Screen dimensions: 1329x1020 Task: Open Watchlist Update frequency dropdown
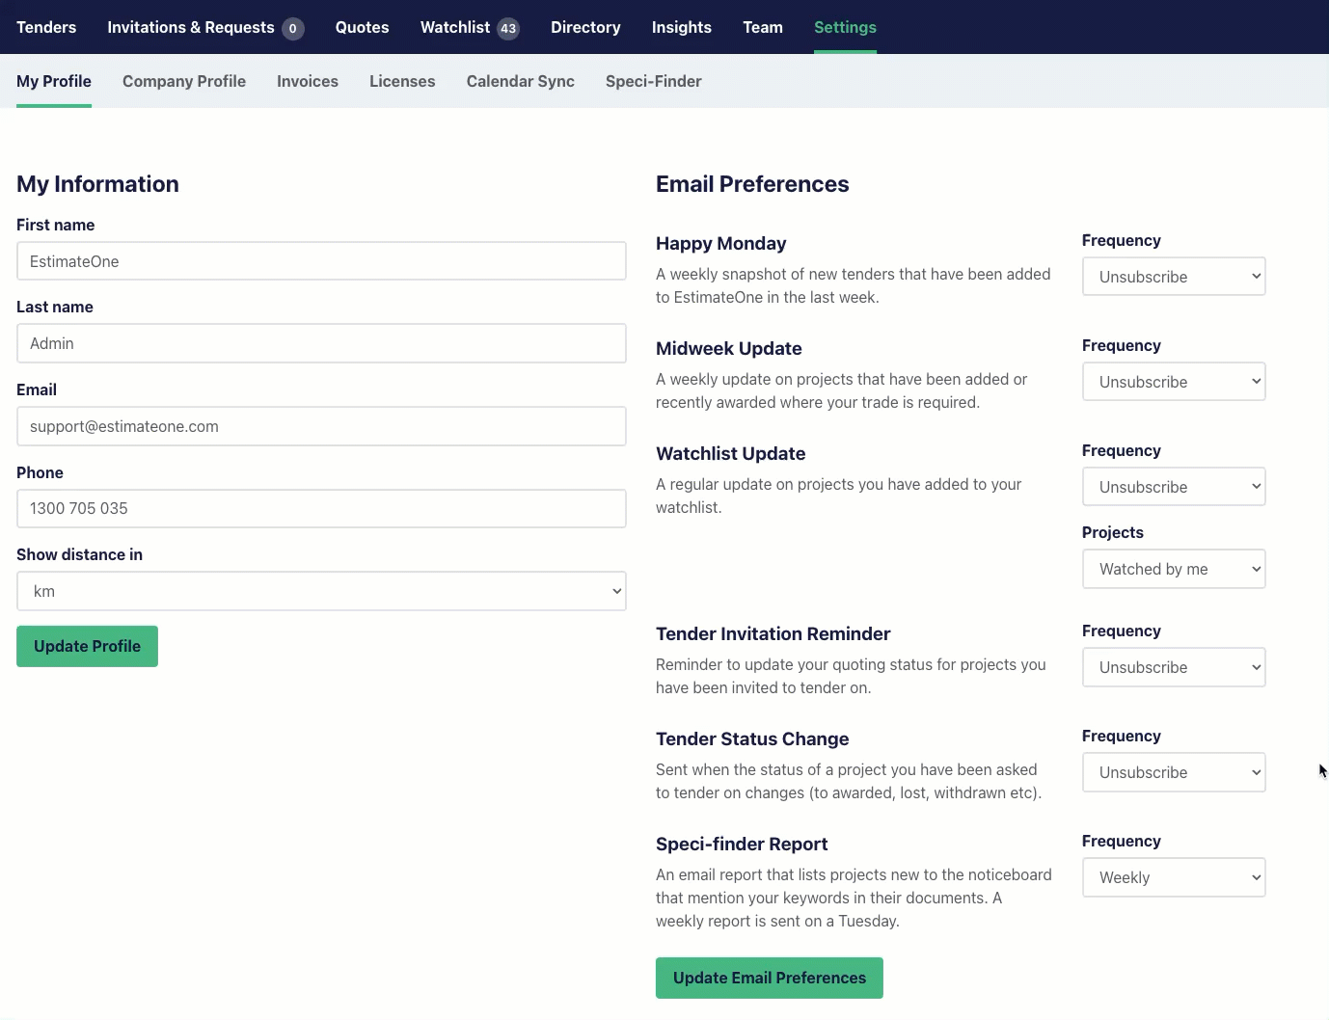click(1174, 487)
